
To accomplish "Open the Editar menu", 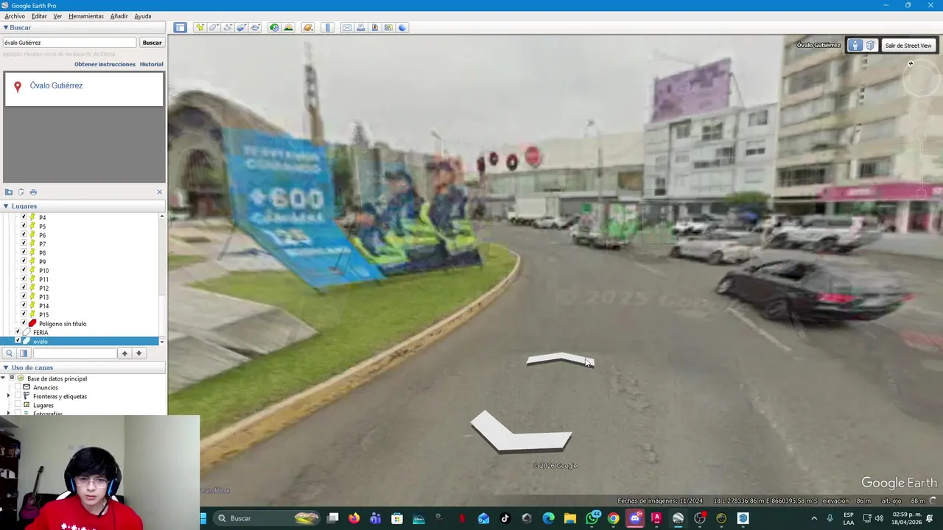I will pyautogui.click(x=39, y=16).
